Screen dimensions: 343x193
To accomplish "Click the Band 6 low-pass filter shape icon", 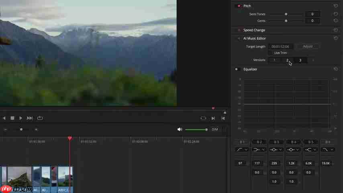I will pos(325,150).
